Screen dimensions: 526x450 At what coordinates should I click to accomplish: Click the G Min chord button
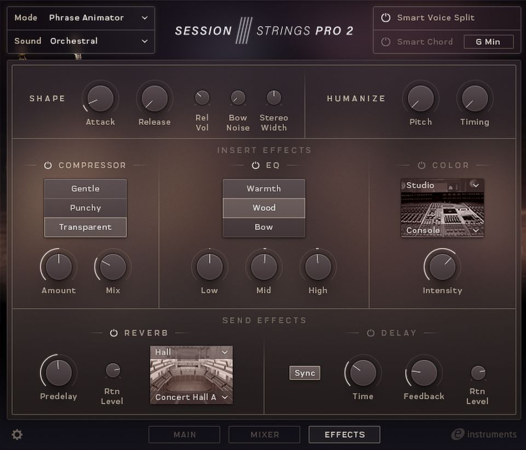pyautogui.click(x=488, y=42)
